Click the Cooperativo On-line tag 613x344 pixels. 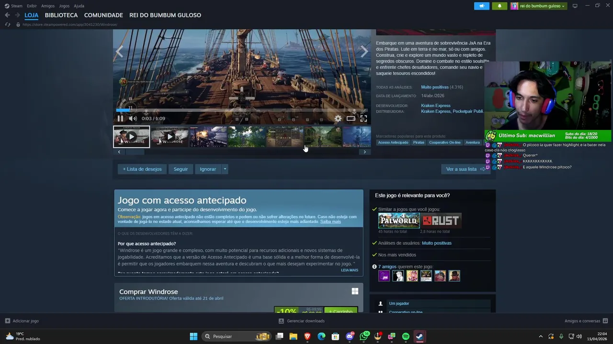(445, 142)
